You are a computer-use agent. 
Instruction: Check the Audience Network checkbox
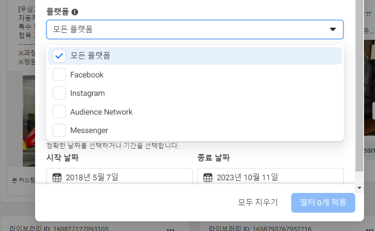(x=59, y=112)
